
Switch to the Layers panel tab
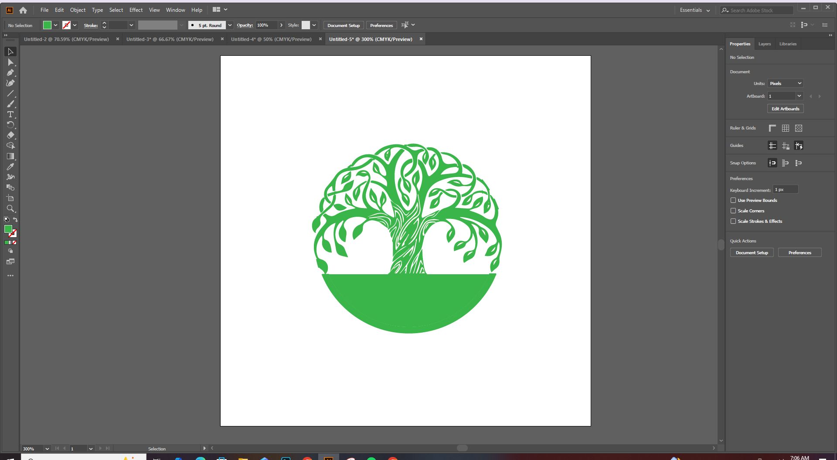tap(764, 44)
